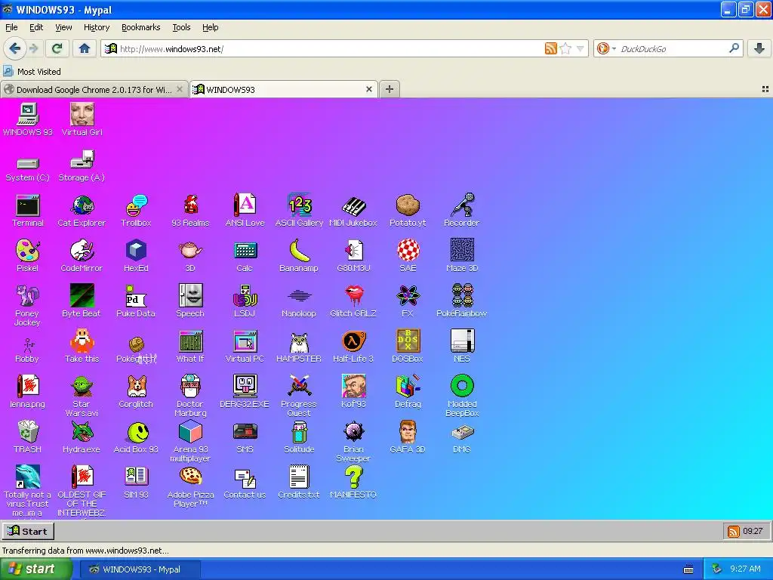Open a new browser tab
Image resolution: width=773 pixels, height=580 pixels.
pyautogui.click(x=390, y=89)
